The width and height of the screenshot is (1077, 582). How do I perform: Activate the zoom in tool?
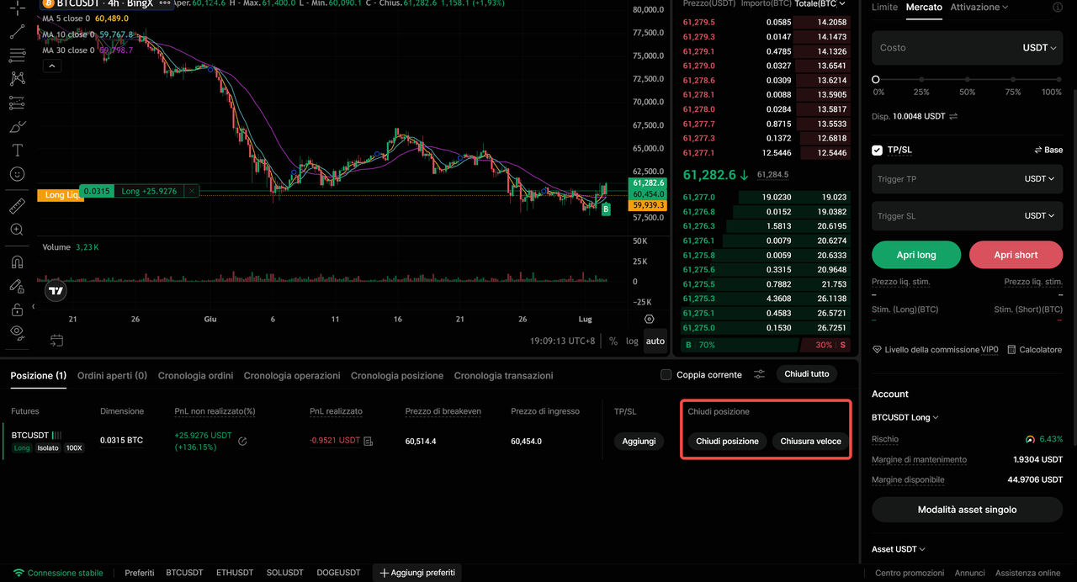17,230
